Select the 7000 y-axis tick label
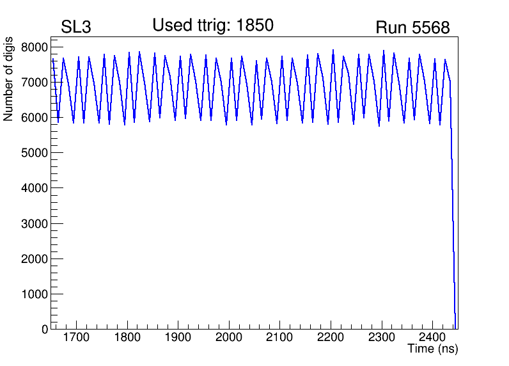Viewport: 509px width, 366px height. (35, 83)
